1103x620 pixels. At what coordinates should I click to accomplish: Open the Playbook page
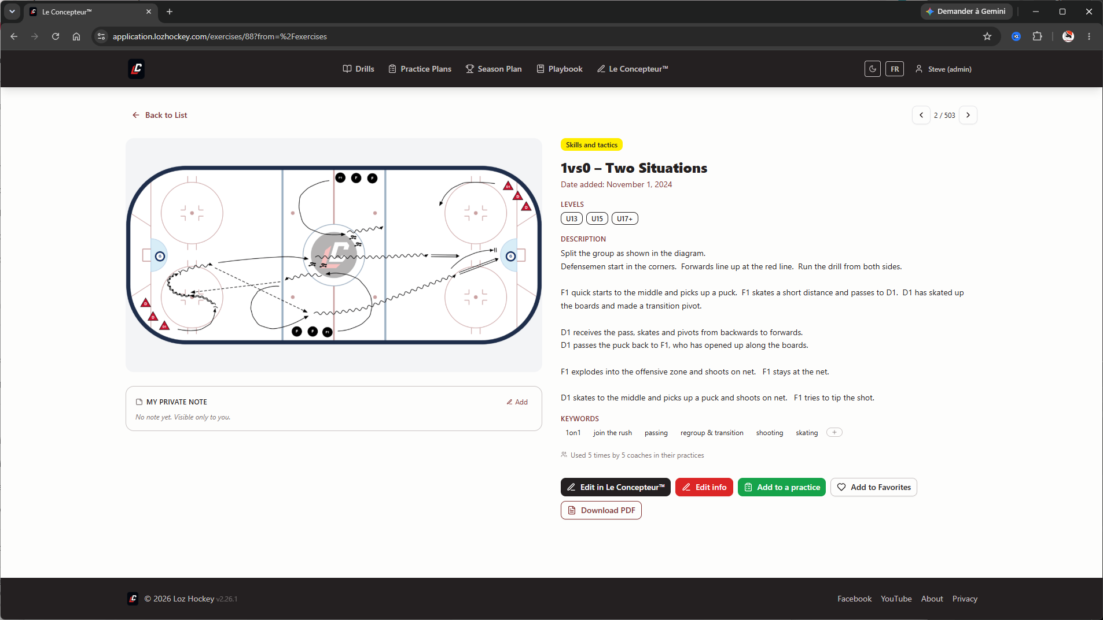point(559,69)
